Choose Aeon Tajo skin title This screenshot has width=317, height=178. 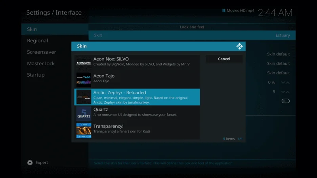tap(104, 76)
